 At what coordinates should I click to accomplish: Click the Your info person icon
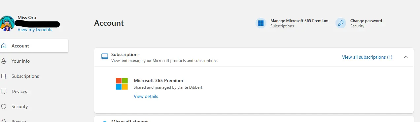point(4,61)
